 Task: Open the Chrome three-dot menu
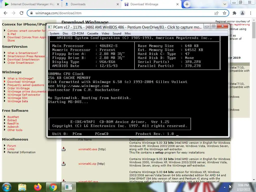tap(250, 13)
